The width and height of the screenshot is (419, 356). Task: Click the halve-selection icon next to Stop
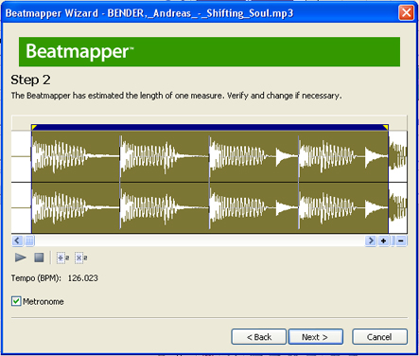tap(62, 258)
